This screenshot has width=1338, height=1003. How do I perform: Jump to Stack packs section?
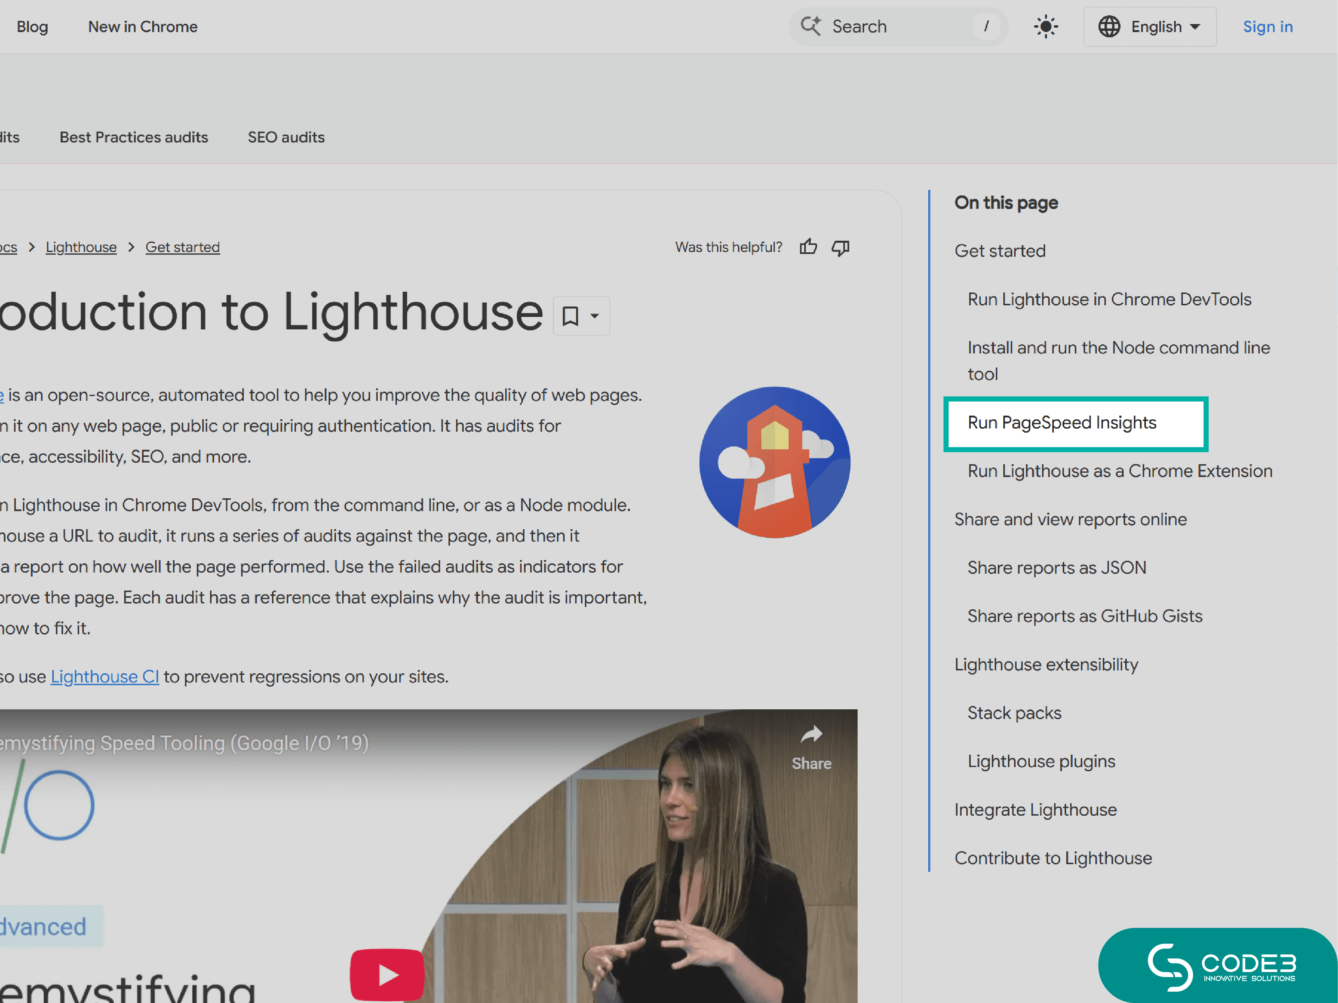coord(1015,713)
